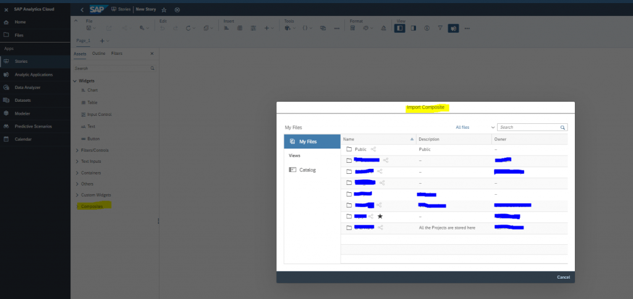Open the Public folder row
Image resolution: width=633 pixels, height=299 pixels.
(x=454, y=149)
